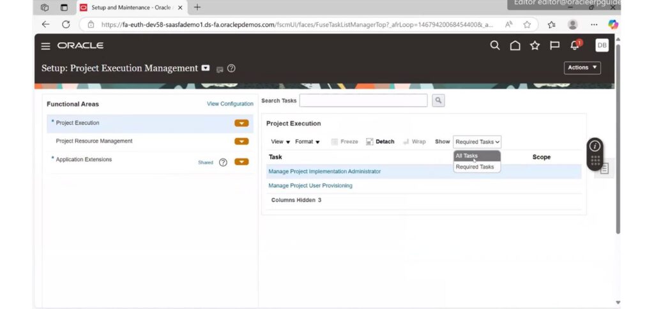The height and width of the screenshot is (309, 654).
Task: Open the Format menu in task table
Action: click(x=307, y=142)
